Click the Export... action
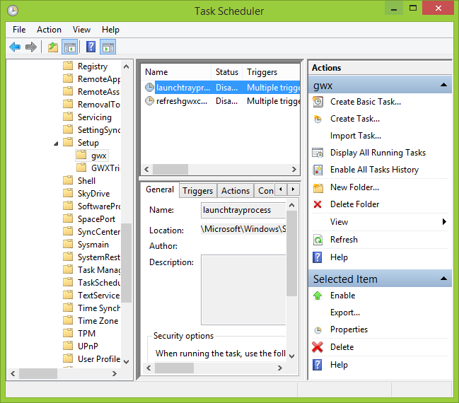Screen dimensions: 459x403 click(x=345, y=313)
